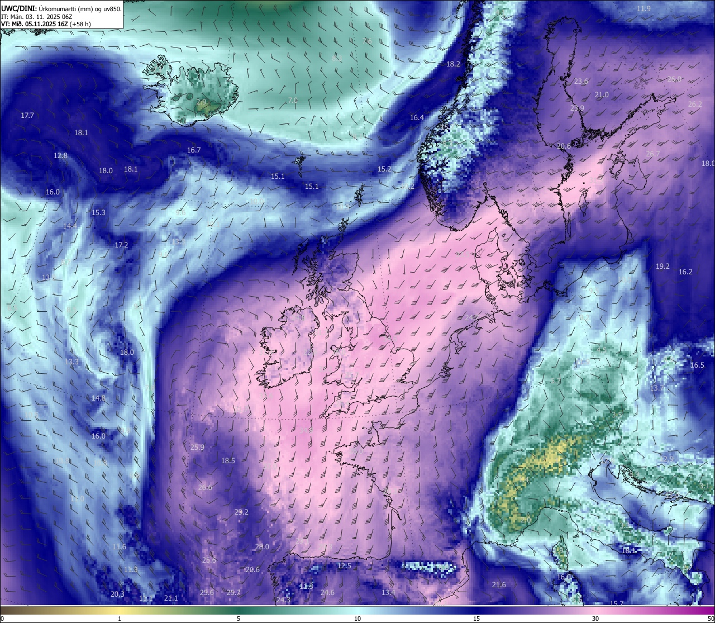Click the 18.2 value off Norway

point(453,64)
